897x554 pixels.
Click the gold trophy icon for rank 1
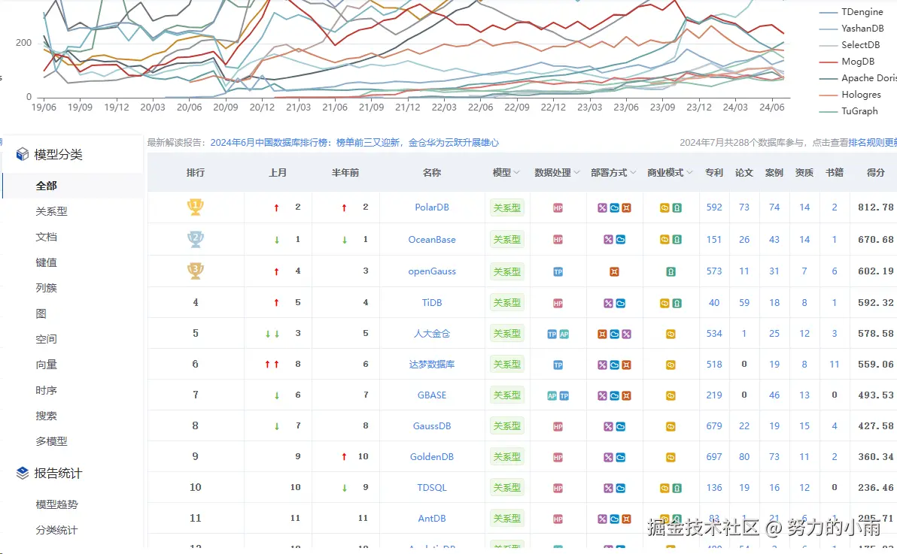195,207
